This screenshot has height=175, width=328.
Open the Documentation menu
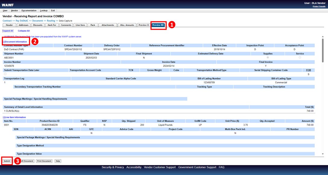click(x=29, y=11)
